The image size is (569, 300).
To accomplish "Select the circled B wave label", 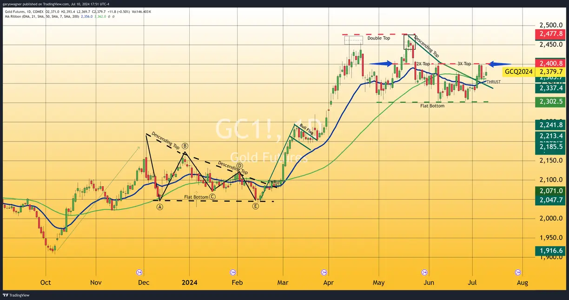I will pos(185,146).
